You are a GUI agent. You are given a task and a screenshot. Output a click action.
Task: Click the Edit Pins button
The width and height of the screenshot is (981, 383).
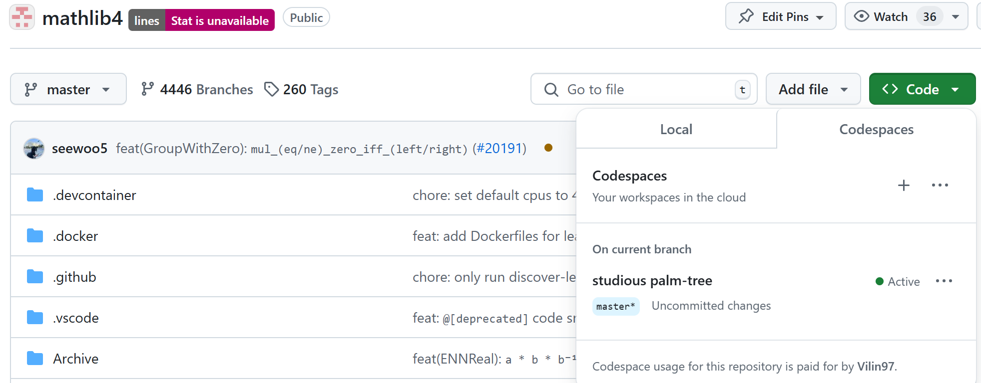781,16
